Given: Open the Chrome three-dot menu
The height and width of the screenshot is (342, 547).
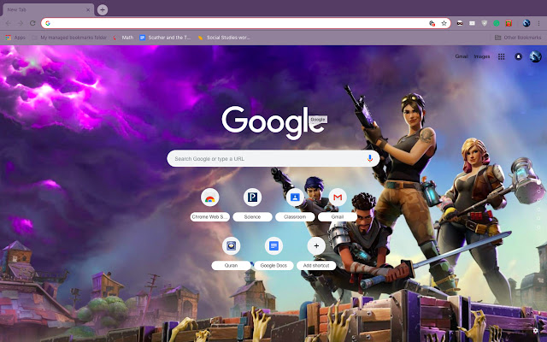Looking at the screenshot, I should coord(538,23).
